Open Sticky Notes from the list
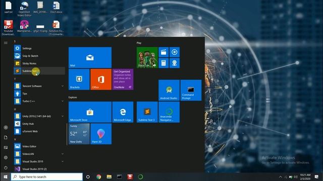Viewport: 323px width, 181px height. pyautogui.click(x=39, y=63)
